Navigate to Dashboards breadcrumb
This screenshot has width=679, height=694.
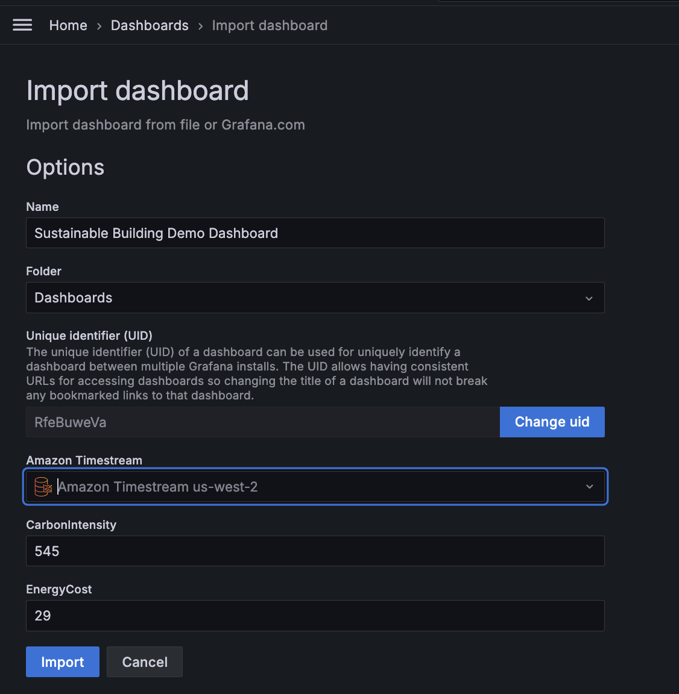[x=150, y=25]
